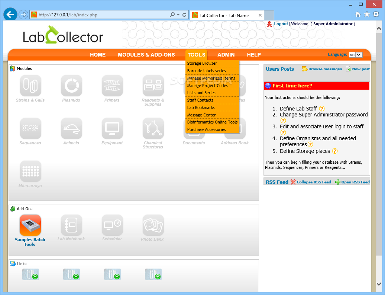Viewport: 385px width, 295px height.
Task: Click the Address Book module label
Action: click(234, 143)
